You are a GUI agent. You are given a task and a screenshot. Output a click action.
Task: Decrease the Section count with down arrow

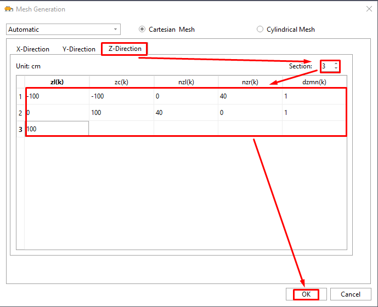click(336, 69)
